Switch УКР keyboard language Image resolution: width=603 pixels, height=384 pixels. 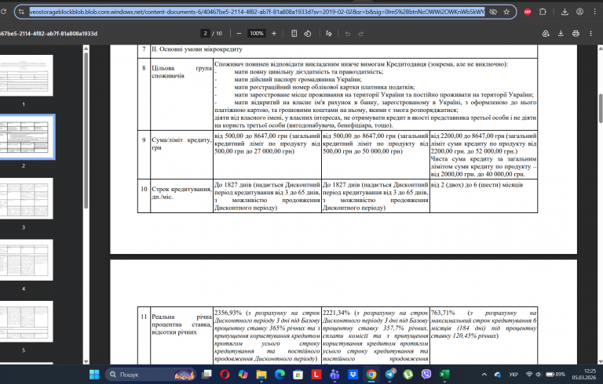coord(513,374)
